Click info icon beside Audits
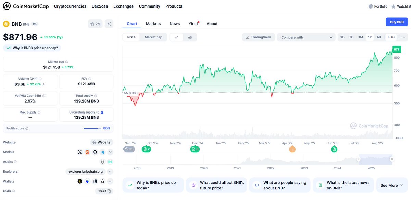The image size is (411, 200). 15,162
